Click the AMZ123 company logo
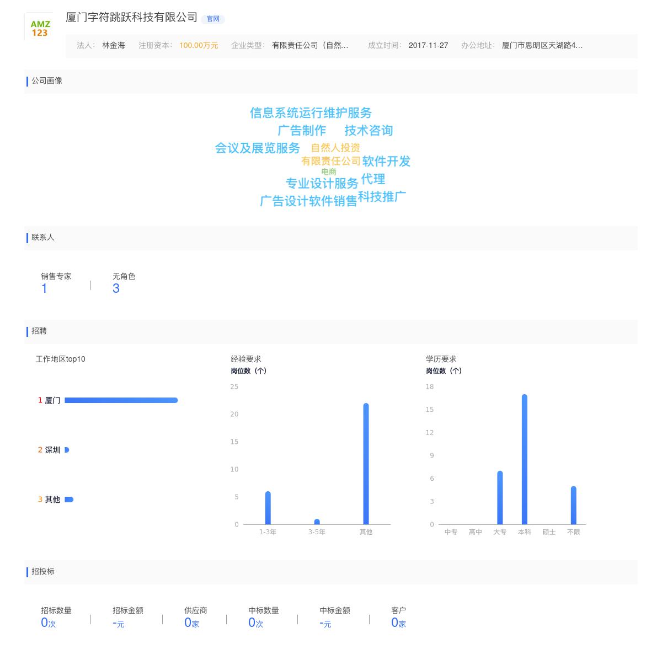This screenshot has width=662, height=655. pos(39,28)
